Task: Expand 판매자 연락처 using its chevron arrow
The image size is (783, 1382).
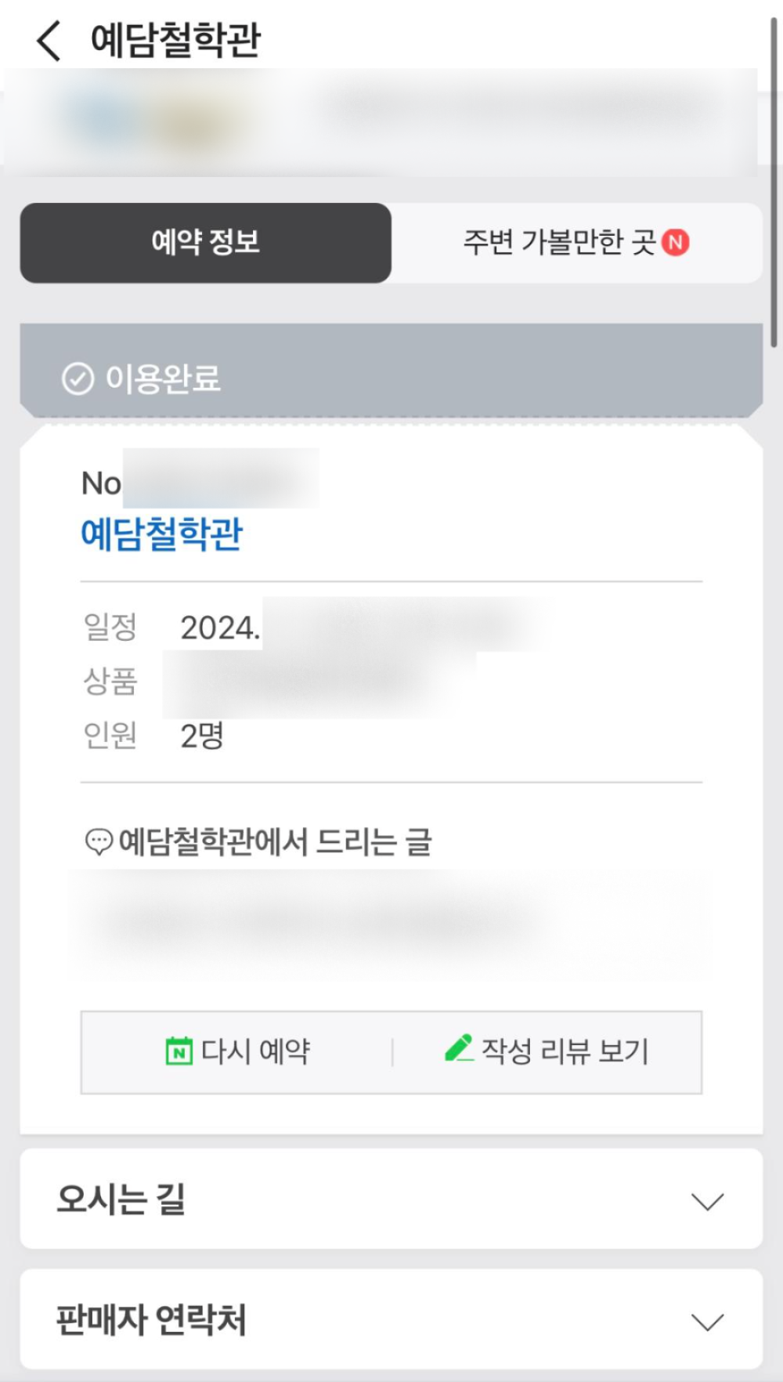Action: pos(707,1322)
